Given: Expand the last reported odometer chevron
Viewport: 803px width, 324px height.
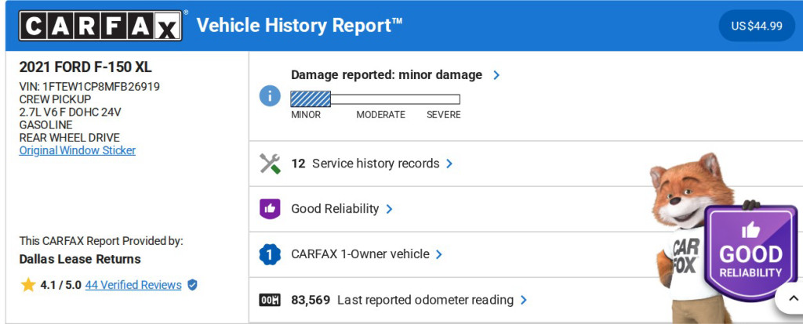Looking at the screenshot, I should coord(524,300).
